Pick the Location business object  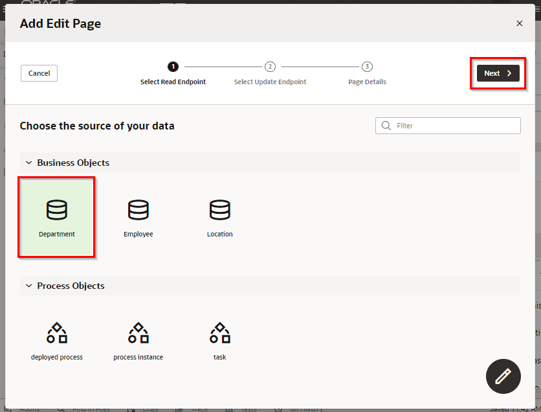point(220,218)
